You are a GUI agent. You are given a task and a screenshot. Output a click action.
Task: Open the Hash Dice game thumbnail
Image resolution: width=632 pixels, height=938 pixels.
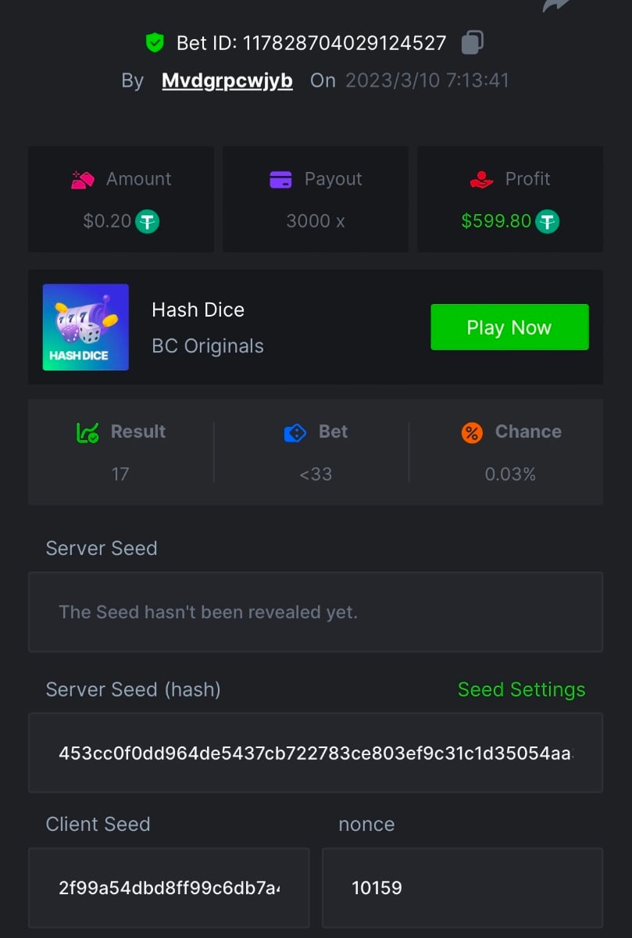point(86,327)
